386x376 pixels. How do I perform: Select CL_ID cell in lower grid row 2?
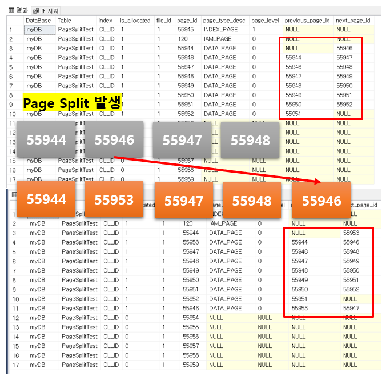[111, 223]
